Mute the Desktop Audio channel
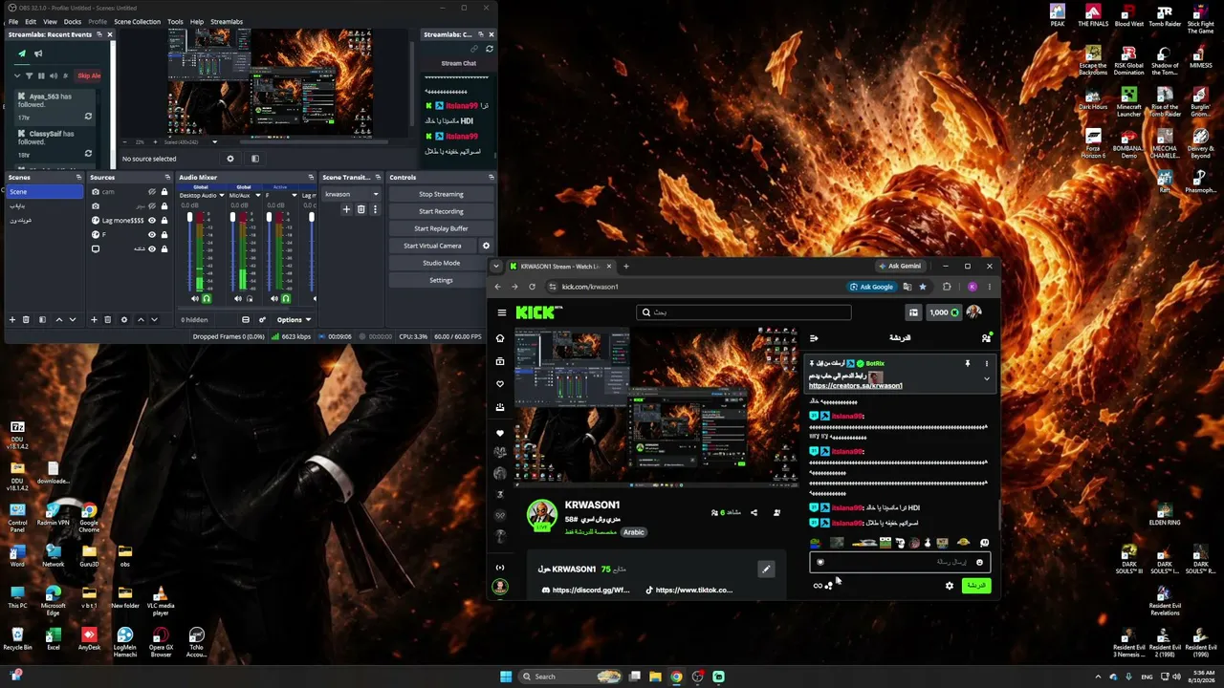The image size is (1224, 688). click(x=193, y=299)
